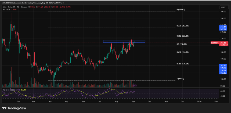The height and width of the screenshot is (113, 231).
Task: Click the 0.618 (174.05) Fibonacci level label
Action: pos(183,52)
